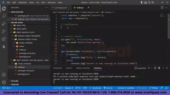170x95 pixels.
Task: Switch to the Debug Console tab
Action: 83,68
